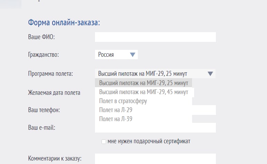Click the triangle arrow beside Россия

[132, 55]
